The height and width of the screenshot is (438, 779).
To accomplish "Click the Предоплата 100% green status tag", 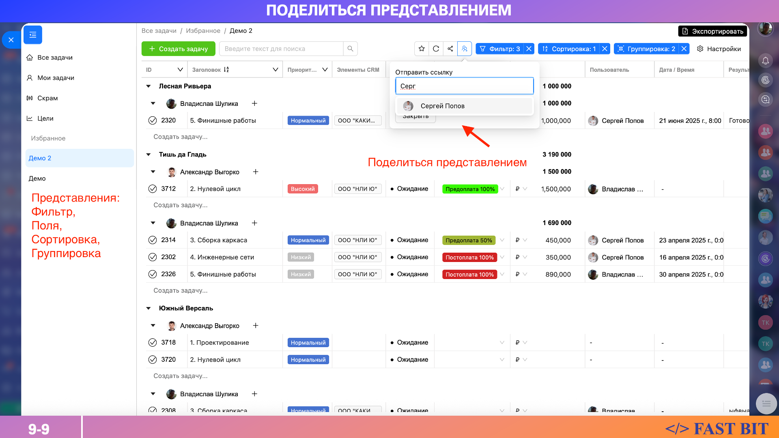I will click(470, 189).
